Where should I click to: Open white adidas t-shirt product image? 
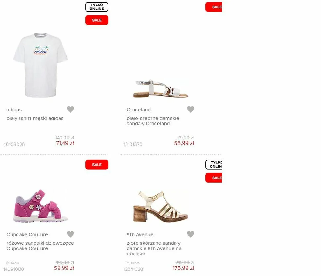point(41,65)
